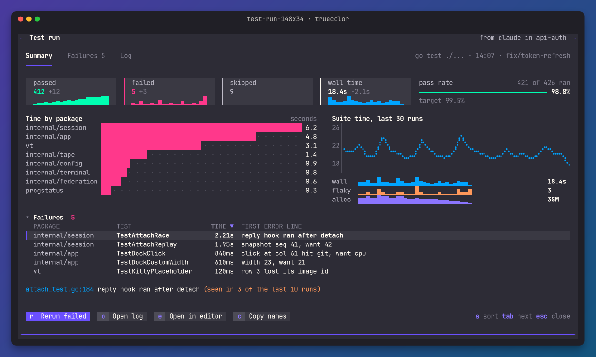Click the Open in editor button
Image resolution: width=596 pixels, height=357 pixels.
[x=190, y=316]
